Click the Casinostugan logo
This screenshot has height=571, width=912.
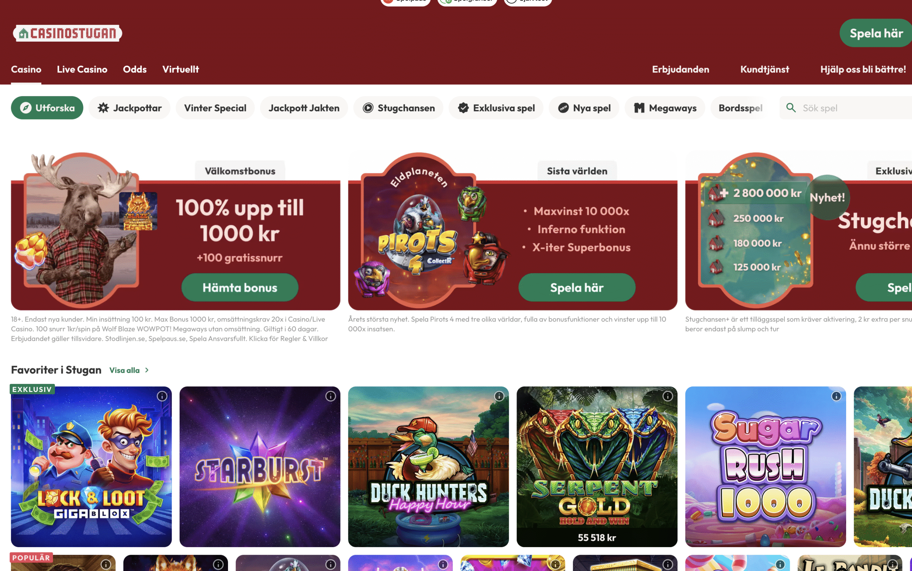pos(67,33)
